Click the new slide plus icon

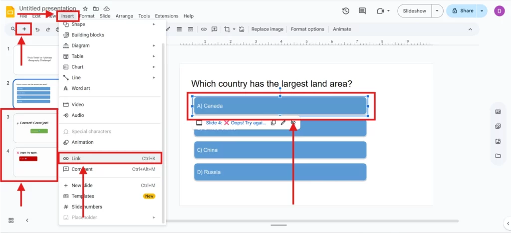pyautogui.click(x=24, y=29)
